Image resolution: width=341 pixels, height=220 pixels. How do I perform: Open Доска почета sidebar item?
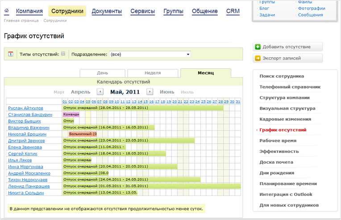point(276,162)
